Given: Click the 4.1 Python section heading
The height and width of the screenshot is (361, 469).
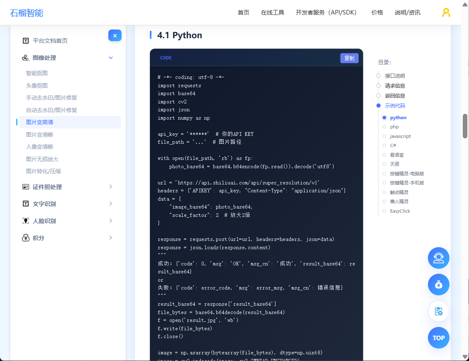Looking at the screenshot, I should click(x=179, y=35).
